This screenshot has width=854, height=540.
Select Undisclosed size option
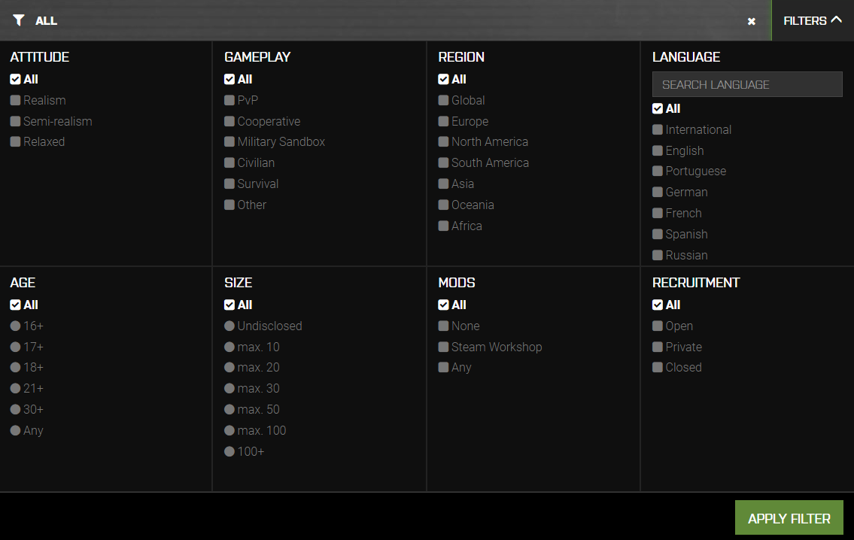pyautogui.click(x=229, y=326)
